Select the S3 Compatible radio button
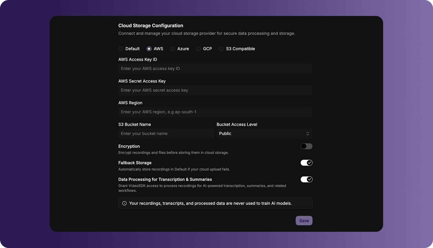433x248 pixels. pyautogui.click(x=221, y=49)
